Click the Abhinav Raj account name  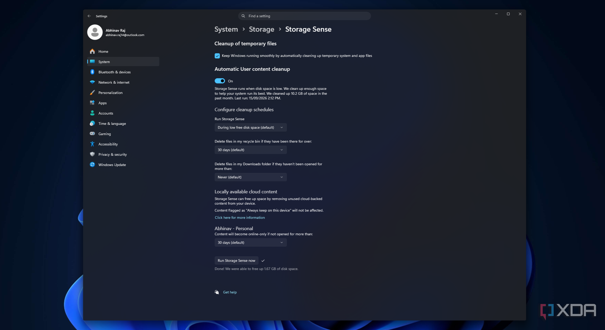coord(115,30)
